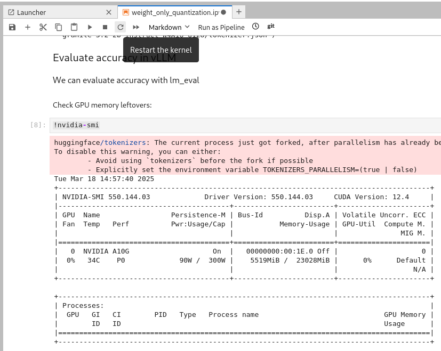
Task: Click the 'Process name' column header
Action: pos(234,314)
